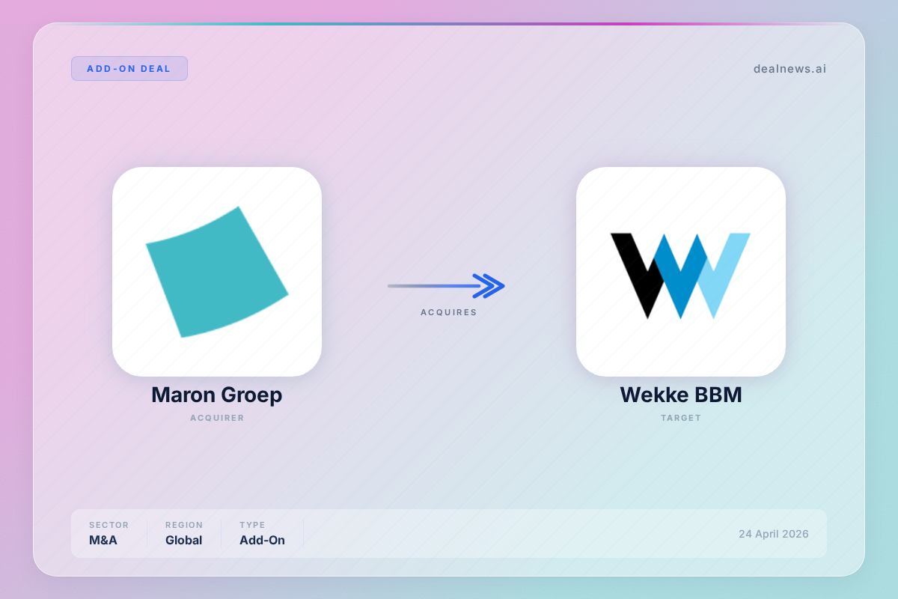The image size is (898, 599).
Task: Click the TARGET label under Wekke BBM
Action: 680,418
